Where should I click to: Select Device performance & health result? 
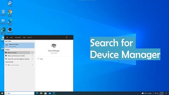click(x=17, y=56)
